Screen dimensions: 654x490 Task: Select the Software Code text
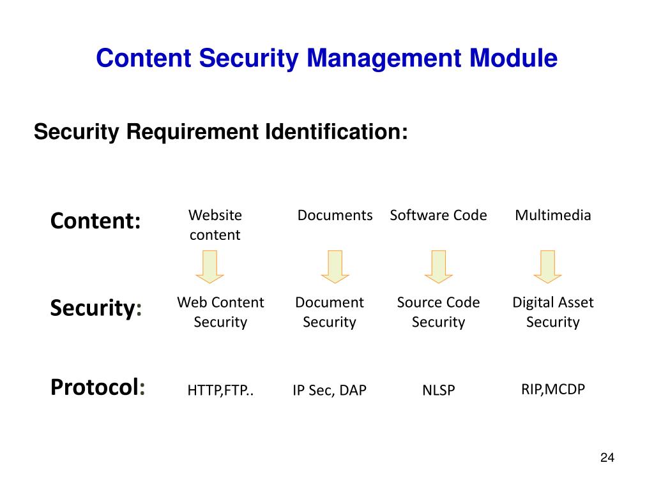point(438,216)
